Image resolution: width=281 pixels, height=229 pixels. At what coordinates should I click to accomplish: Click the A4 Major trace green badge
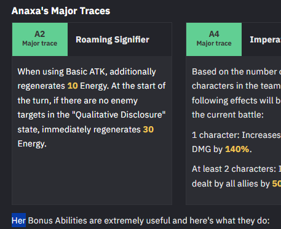(214, 39)
